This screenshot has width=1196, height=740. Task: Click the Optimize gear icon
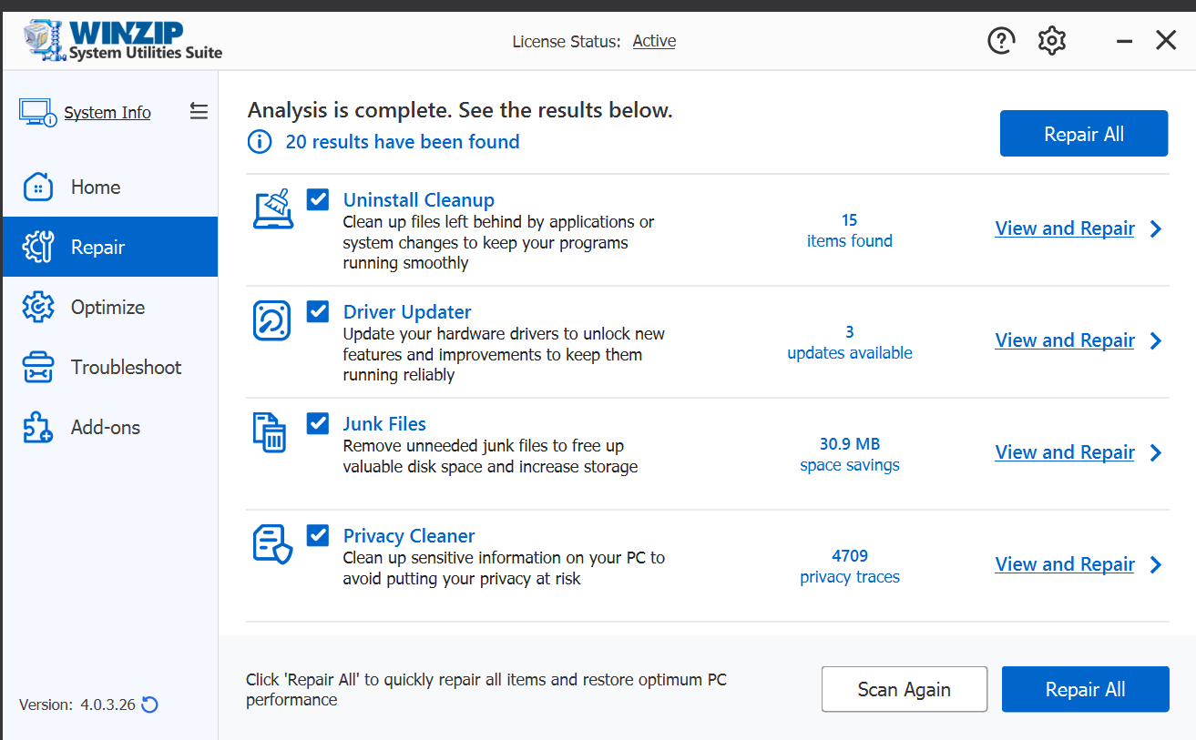[37, 307]
